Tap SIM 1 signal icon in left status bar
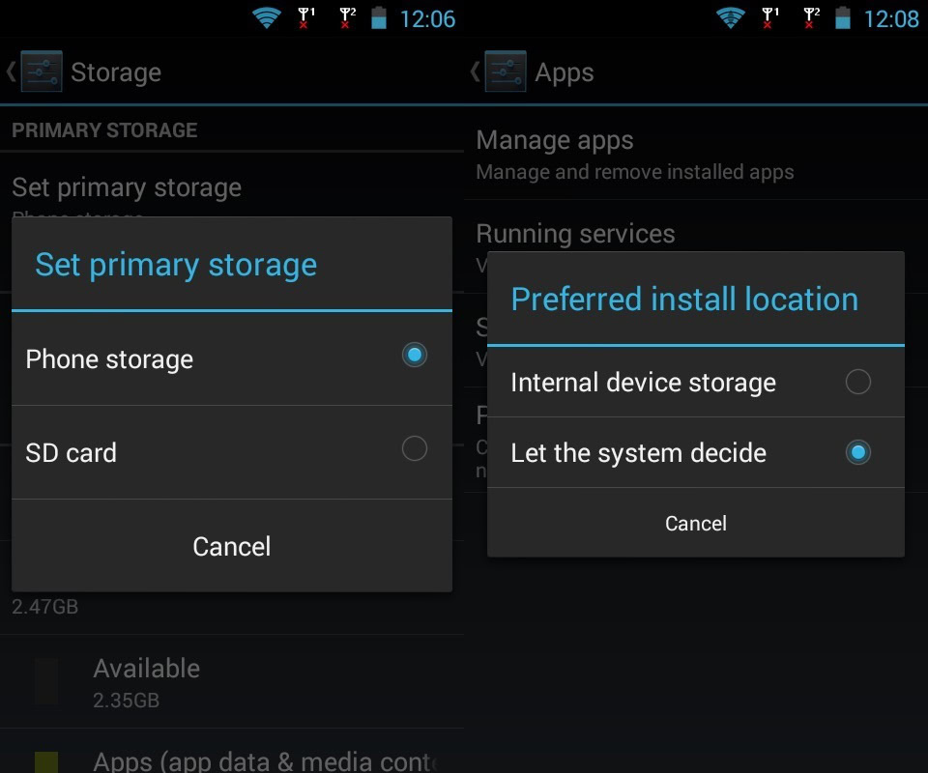The width and height of the screenshot is (928, 773). pos(305,17)
